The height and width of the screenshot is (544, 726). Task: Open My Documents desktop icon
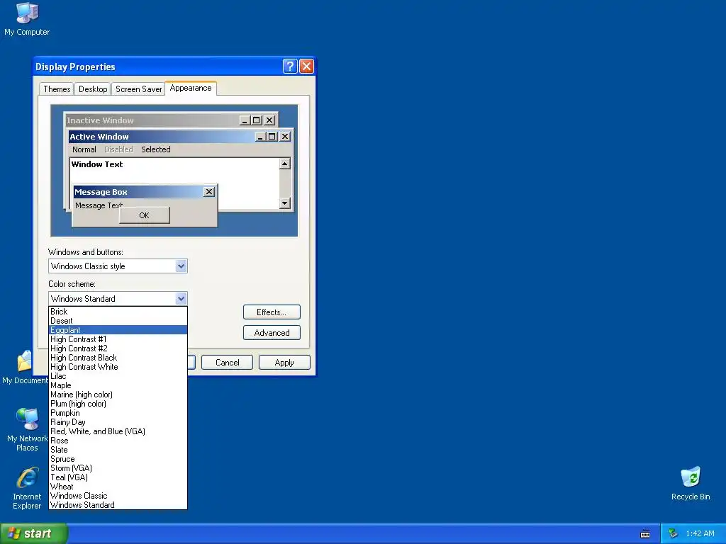click(x=24, y=368)
